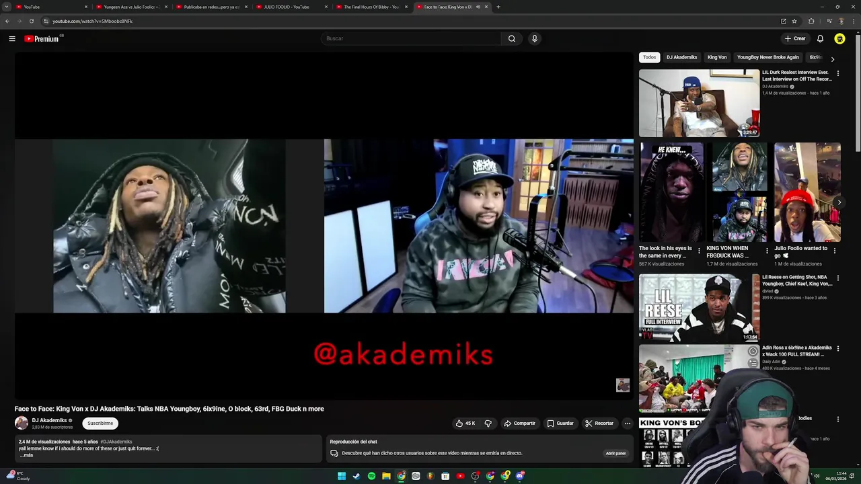Viewport: 861px width, 484px height.
Task: Open the account avatar menu
Action: [x=839, y=39]
